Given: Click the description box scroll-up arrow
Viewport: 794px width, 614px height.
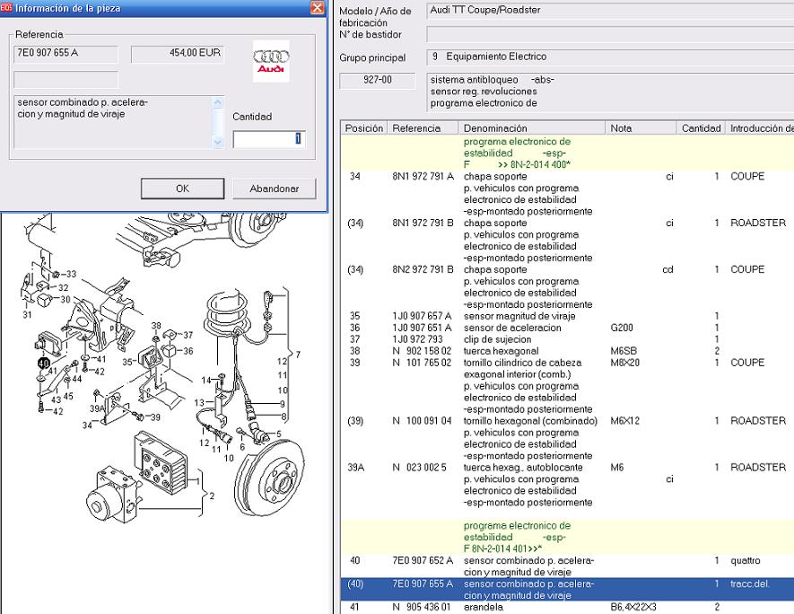Looking at the screenshot, I should pyautogui.click(x=218, y=103).
